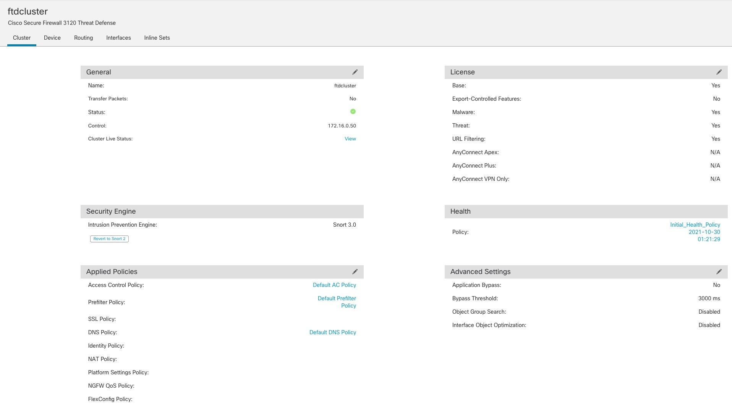
Task: Click the AnyConnect Plus label
Action: click(x=474, y=166)
